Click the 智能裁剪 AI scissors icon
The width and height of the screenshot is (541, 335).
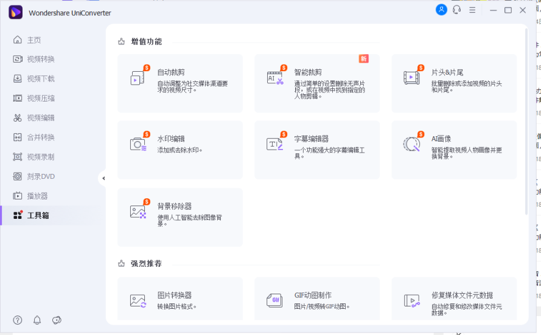275,78
